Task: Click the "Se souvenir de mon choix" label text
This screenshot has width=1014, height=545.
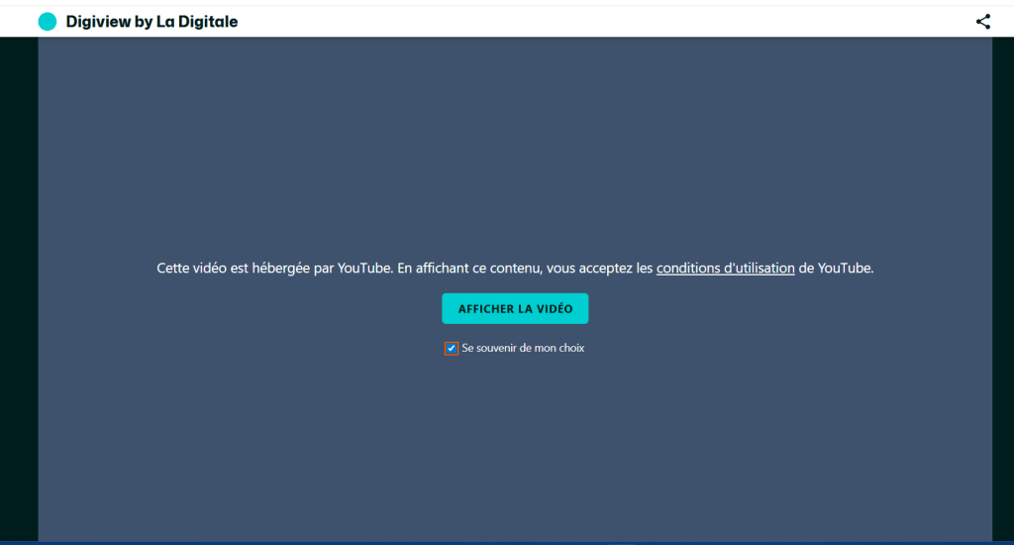Action: tap(523, 349)
